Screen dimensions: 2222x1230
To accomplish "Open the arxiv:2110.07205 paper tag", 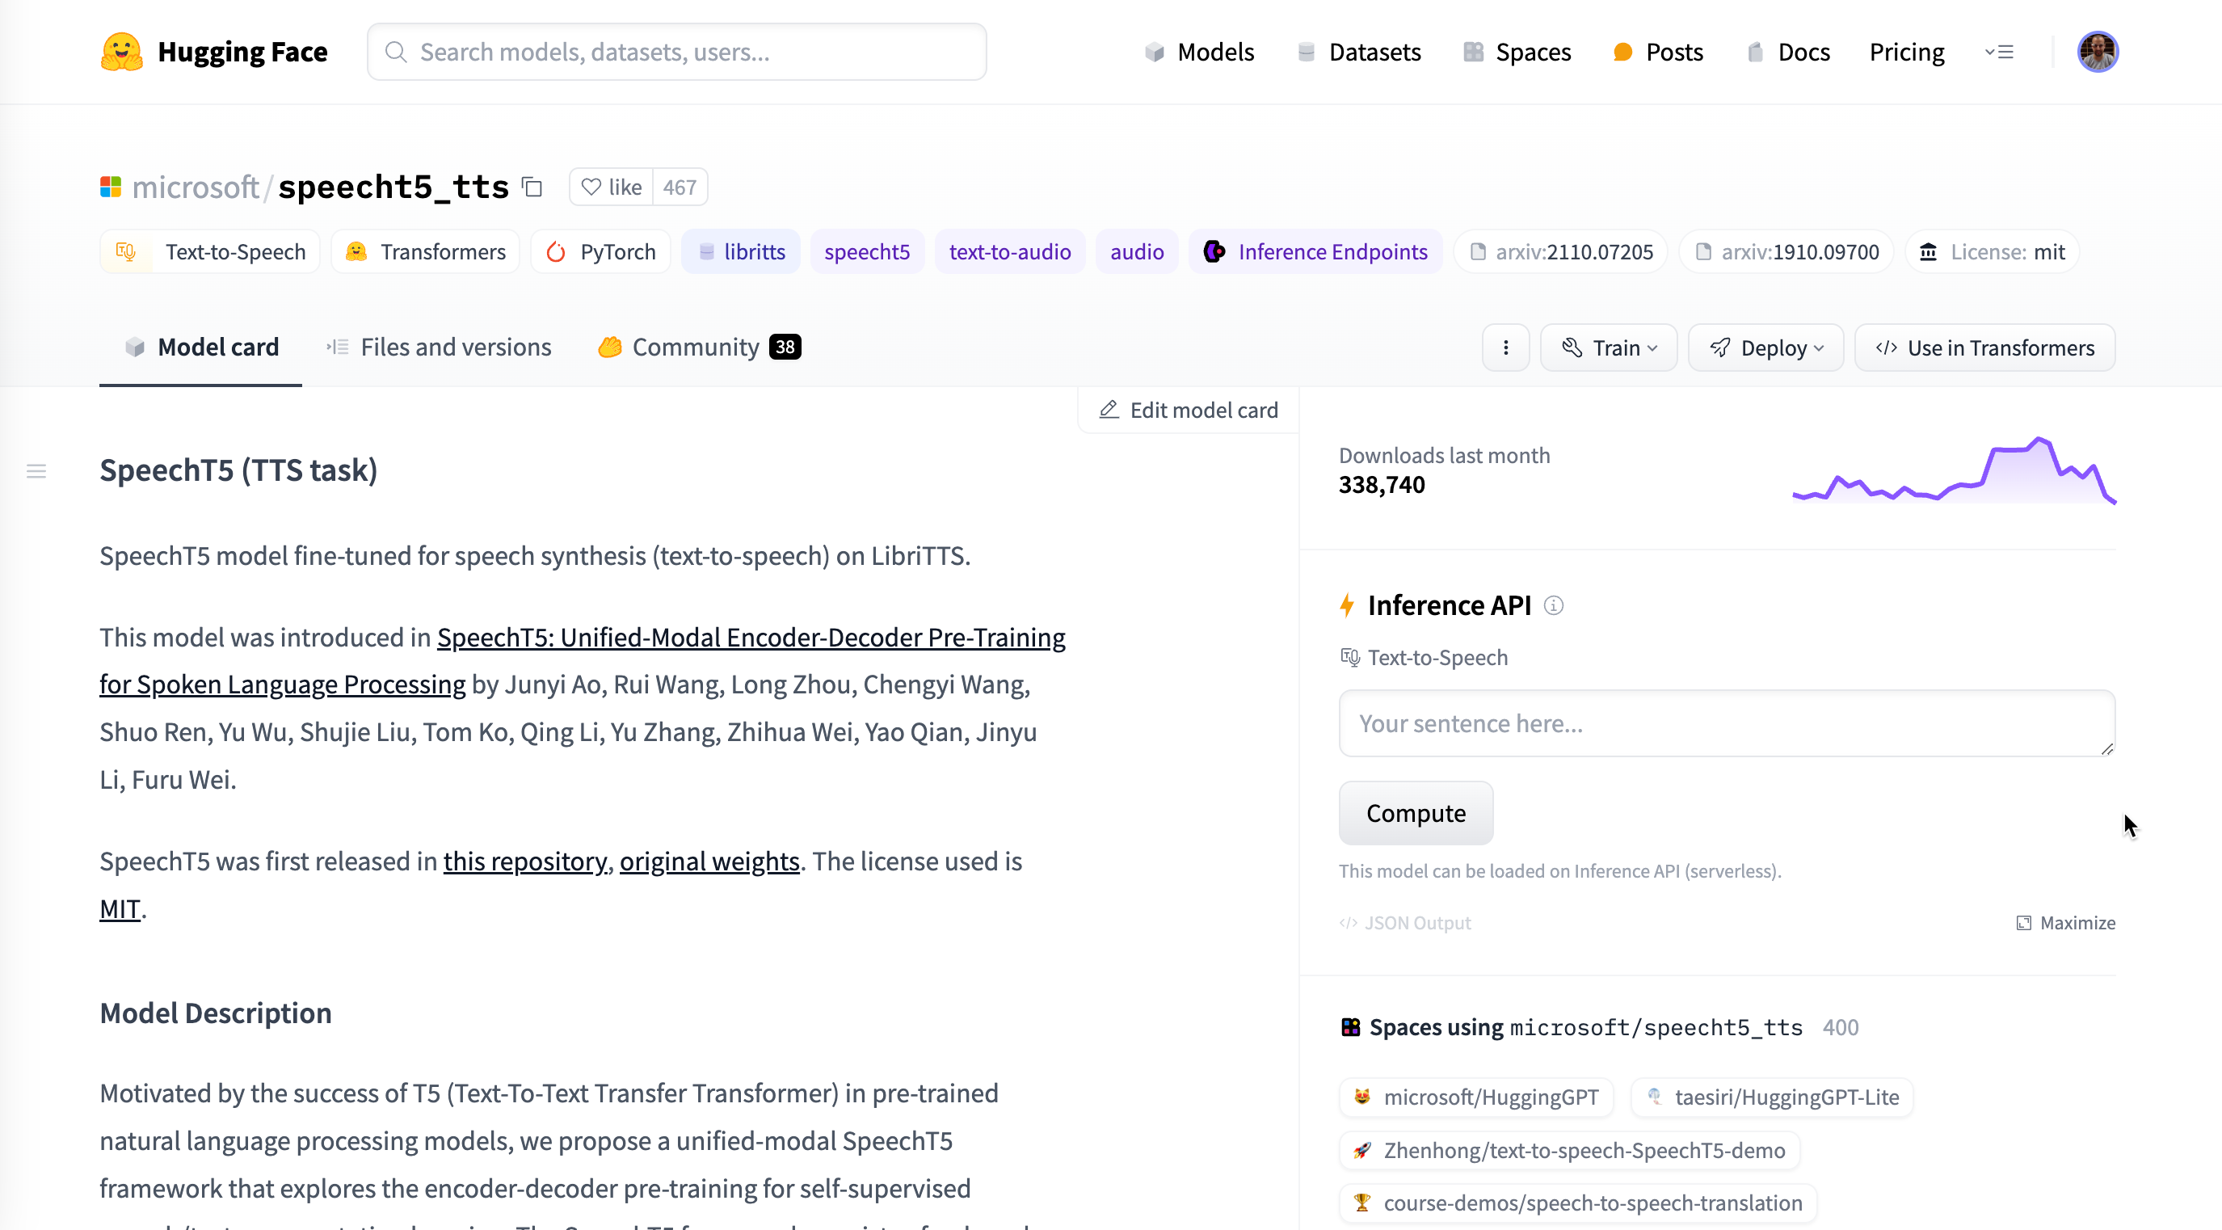I will pyautogui.click(x=1560, y=251).
